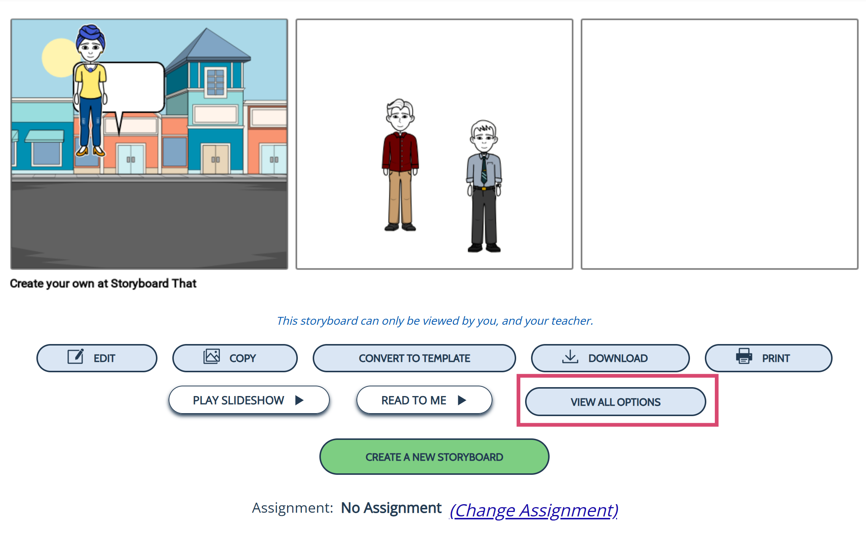Click the Download button
The image size is (866, 535).
610,358
